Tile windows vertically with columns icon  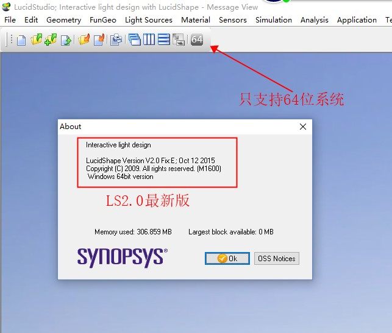coord(149,40)
